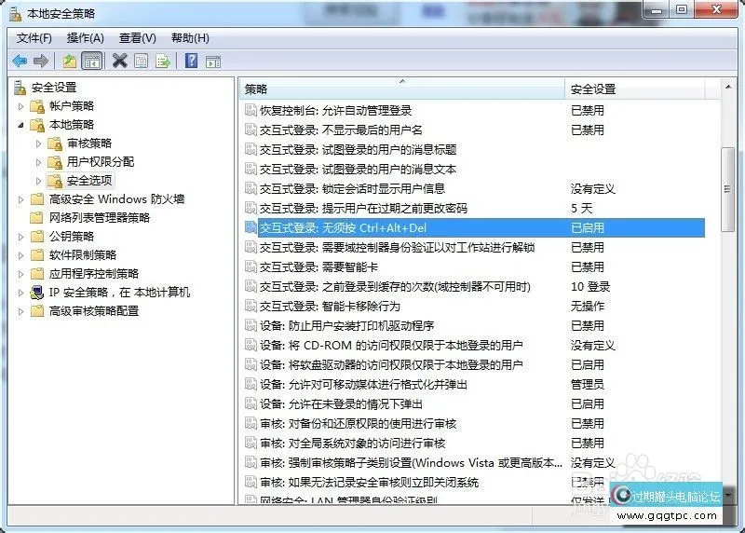745x533 pixels.
Task: Click the Export list toolbar icon
Action: point(162,61)
